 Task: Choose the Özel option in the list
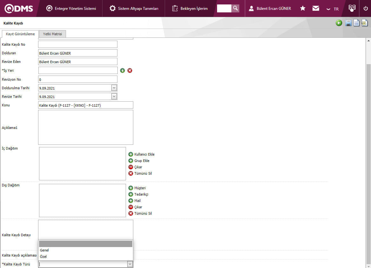[43, 257]
